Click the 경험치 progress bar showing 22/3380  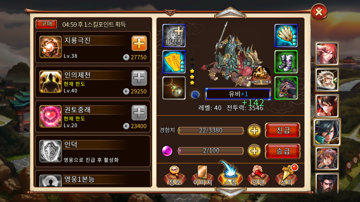[x=211, y=131]
